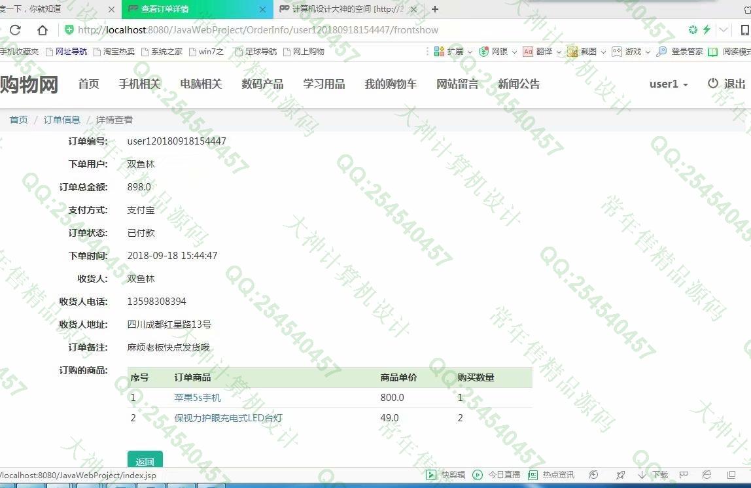Image resolution: width=751 pixels, height=488 pixels.
Task: Close the 计算机设计大神的空间 tab
Action: tap(414, 9)
